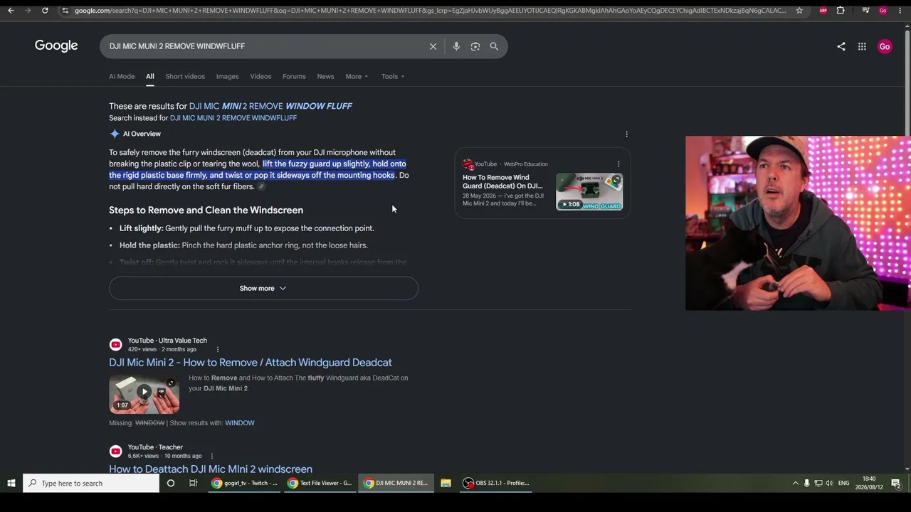Open the Forums results tab
The image size is (911, 512).
click(x=294, y=76)
